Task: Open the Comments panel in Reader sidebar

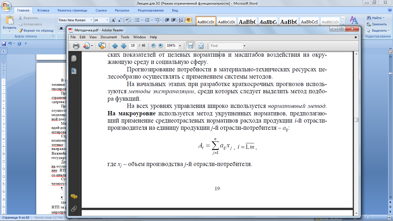Action: click(x=74, y=197)
